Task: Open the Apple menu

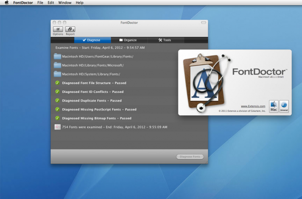Action: tap(6, 2)
